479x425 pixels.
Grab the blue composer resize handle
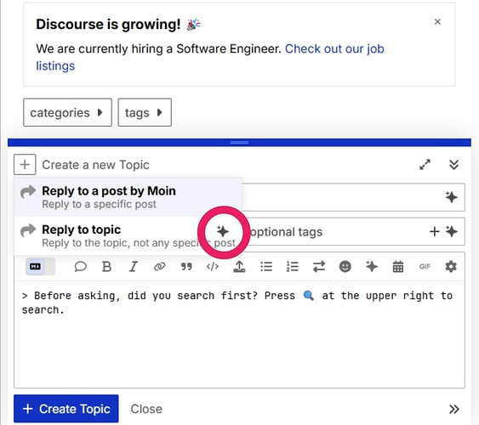click(240, 142)
